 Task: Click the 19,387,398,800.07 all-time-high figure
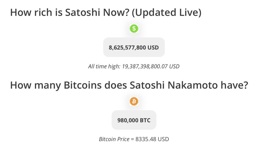(144, 66)
